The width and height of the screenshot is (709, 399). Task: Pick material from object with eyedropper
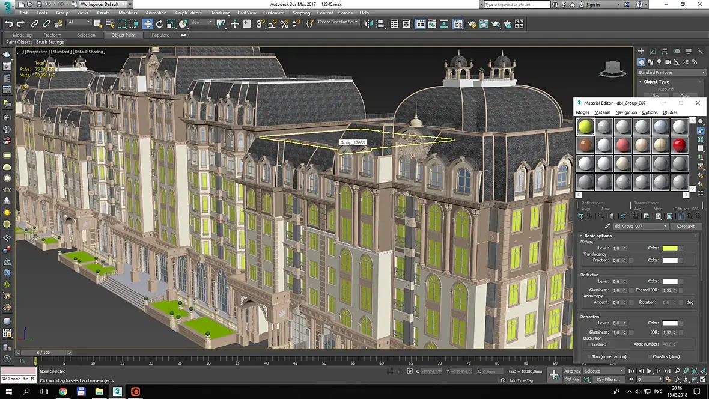coord(607,227)
